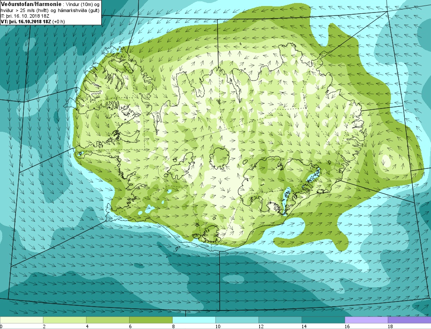This screenshot has width=431, height=329.
Task: Click the hámarkshviða (gult) text
Action: coord(78,11)
